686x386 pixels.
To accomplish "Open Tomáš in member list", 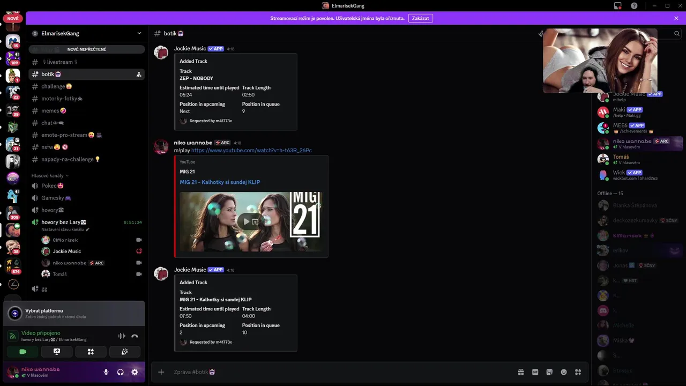I will [640, 159].
